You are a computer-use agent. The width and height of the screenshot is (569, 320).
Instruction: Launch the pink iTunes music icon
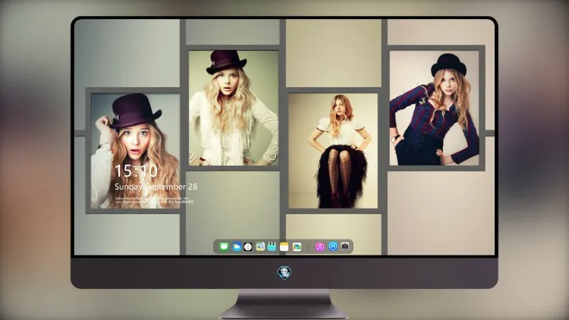pos(319,246)
